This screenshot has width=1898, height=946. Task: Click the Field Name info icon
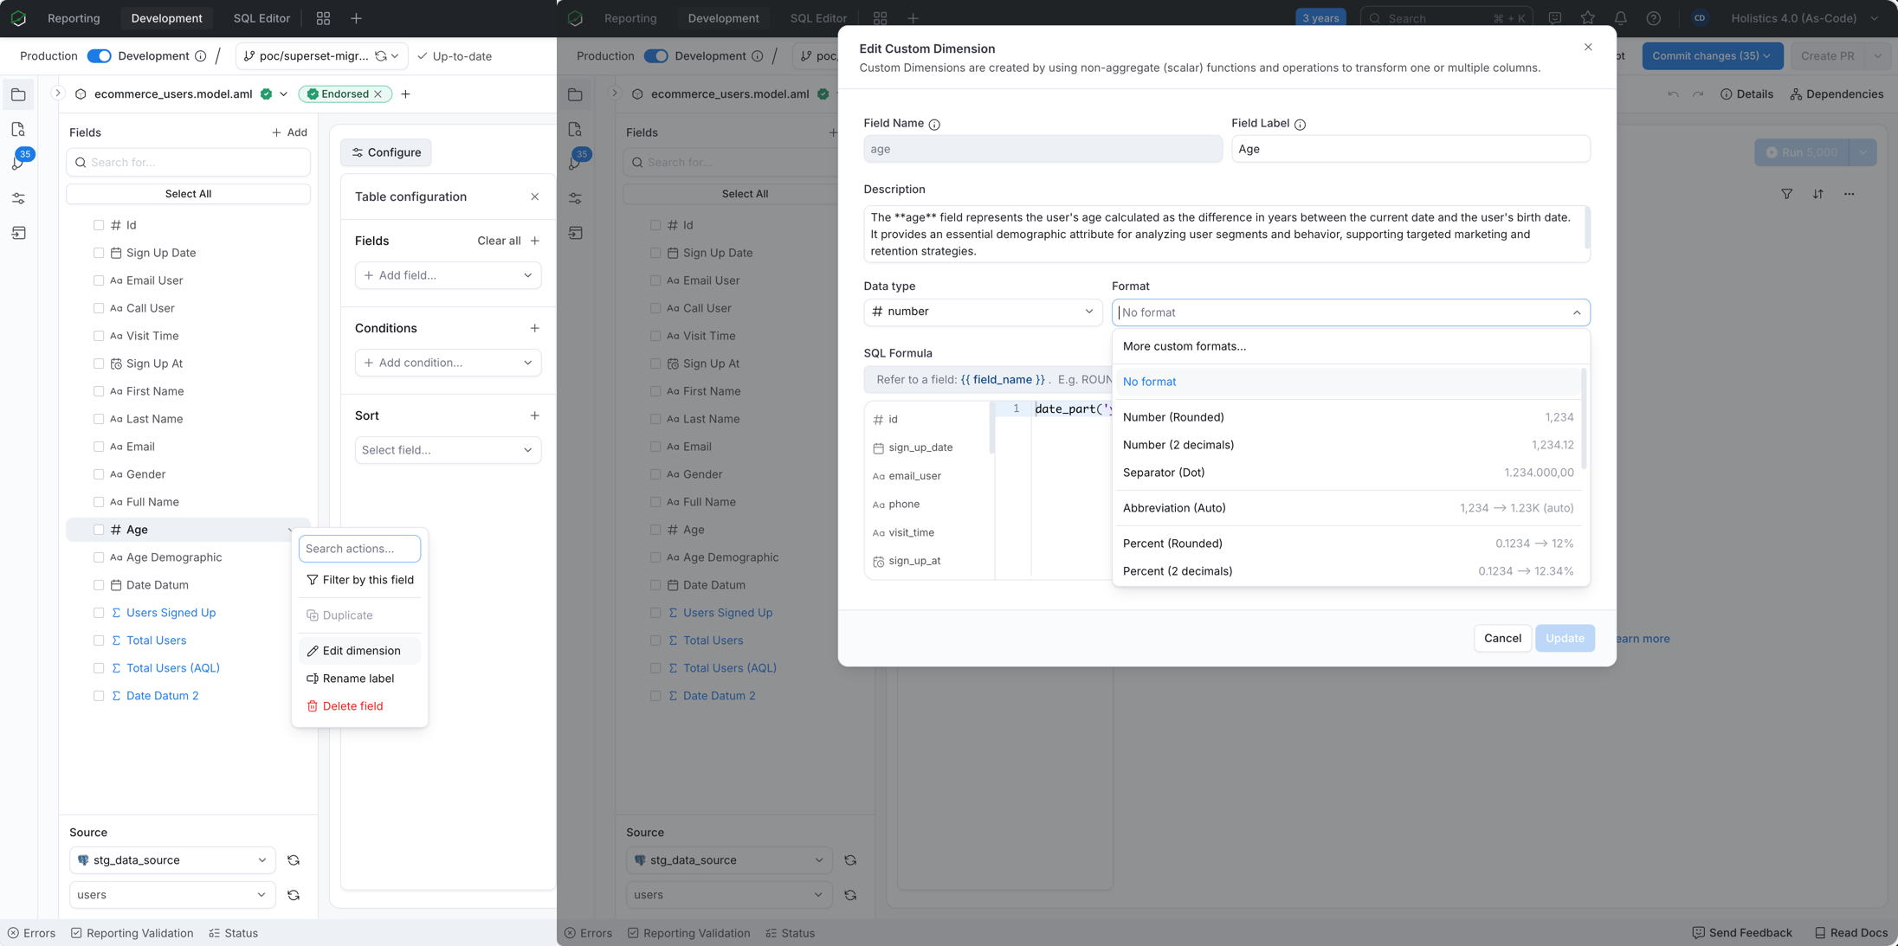pos(934,125)
